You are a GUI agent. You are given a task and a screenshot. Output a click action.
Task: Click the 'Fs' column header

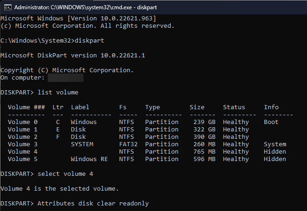pos(123,107)
